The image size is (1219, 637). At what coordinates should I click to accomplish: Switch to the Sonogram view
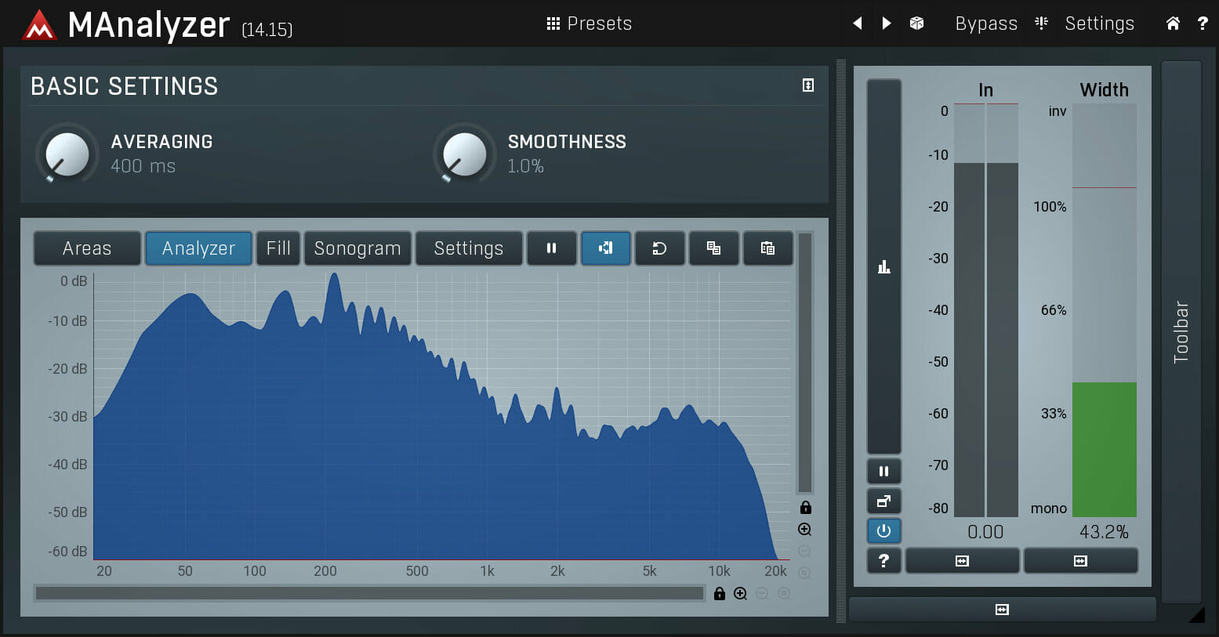tap(357, 248)
